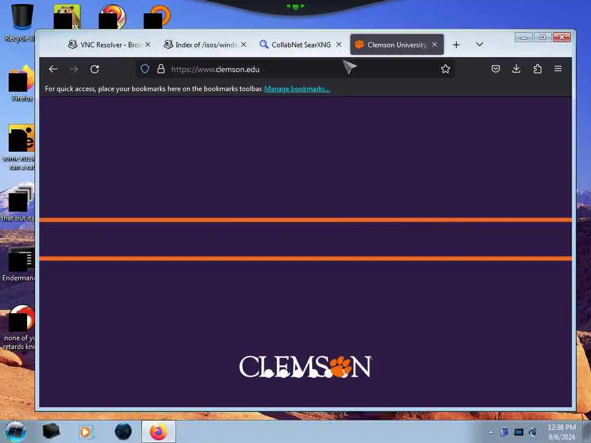
Task: Close the VNC Resolver tab
Action: point(148,44)
